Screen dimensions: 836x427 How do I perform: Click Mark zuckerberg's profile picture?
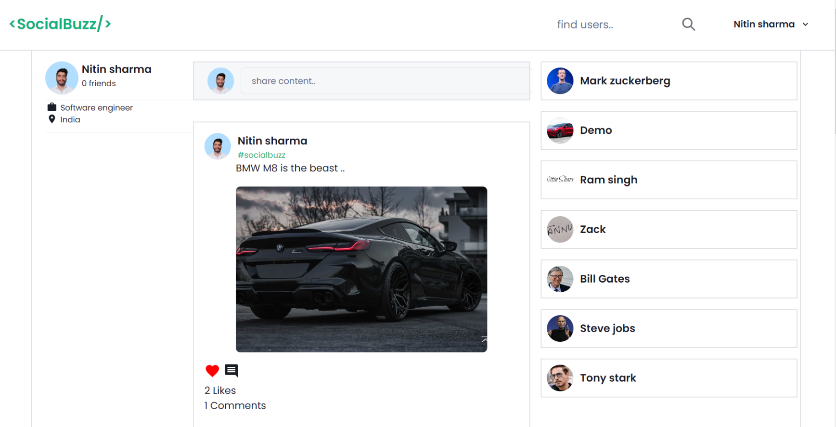[560, 80]
